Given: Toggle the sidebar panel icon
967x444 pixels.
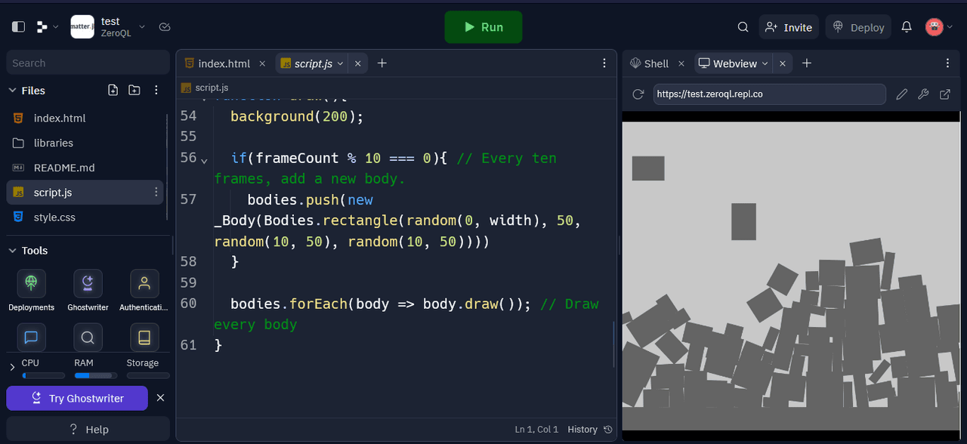Looking at the screenshot, I should point(19,27).
